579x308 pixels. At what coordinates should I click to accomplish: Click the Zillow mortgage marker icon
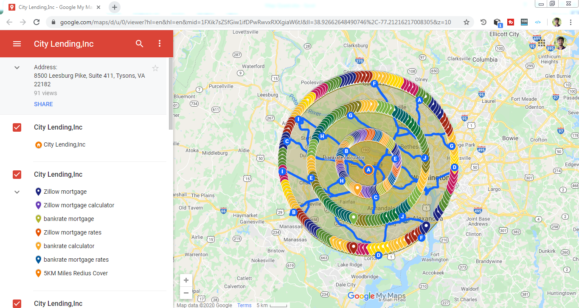38,192
